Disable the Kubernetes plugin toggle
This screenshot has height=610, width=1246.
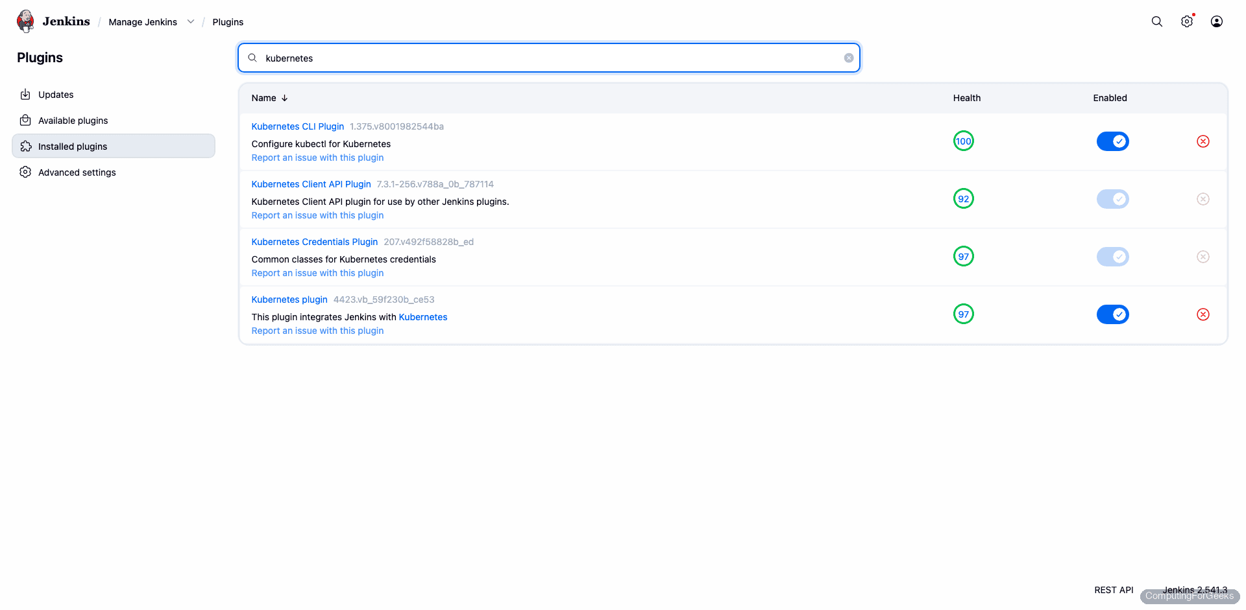[1112, 314]
